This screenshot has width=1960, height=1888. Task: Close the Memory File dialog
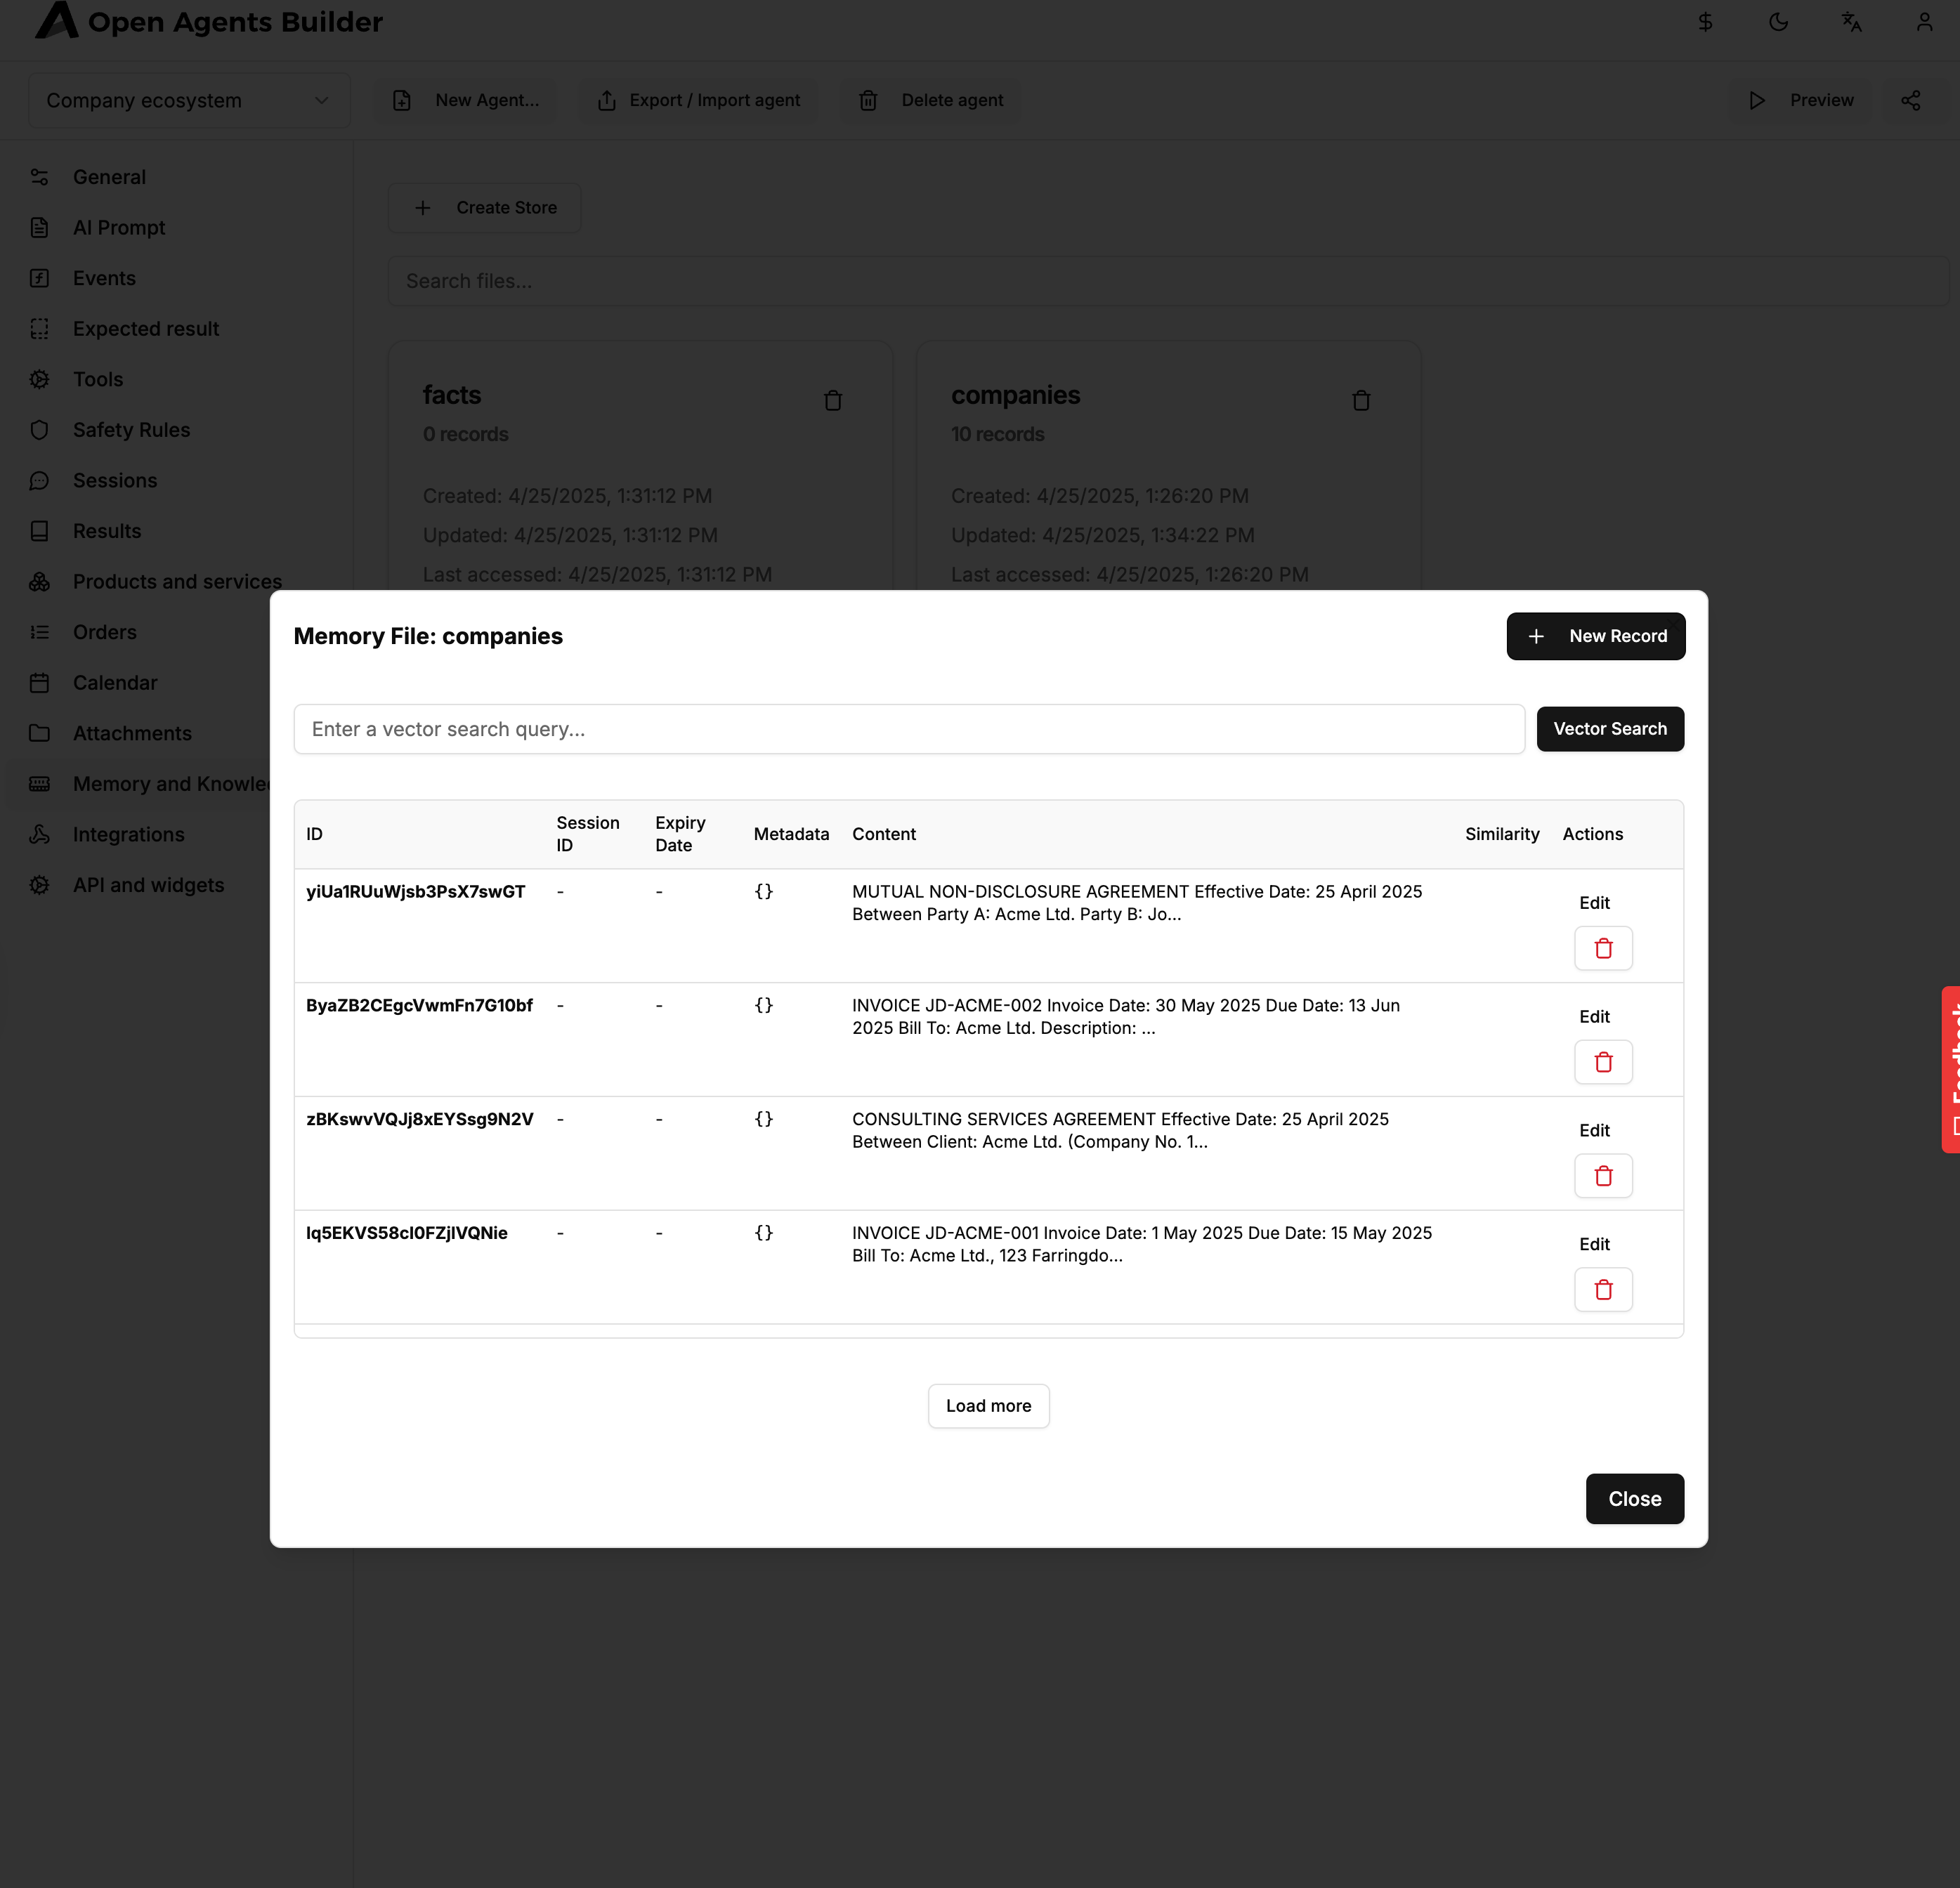tap(1635, 1499)
